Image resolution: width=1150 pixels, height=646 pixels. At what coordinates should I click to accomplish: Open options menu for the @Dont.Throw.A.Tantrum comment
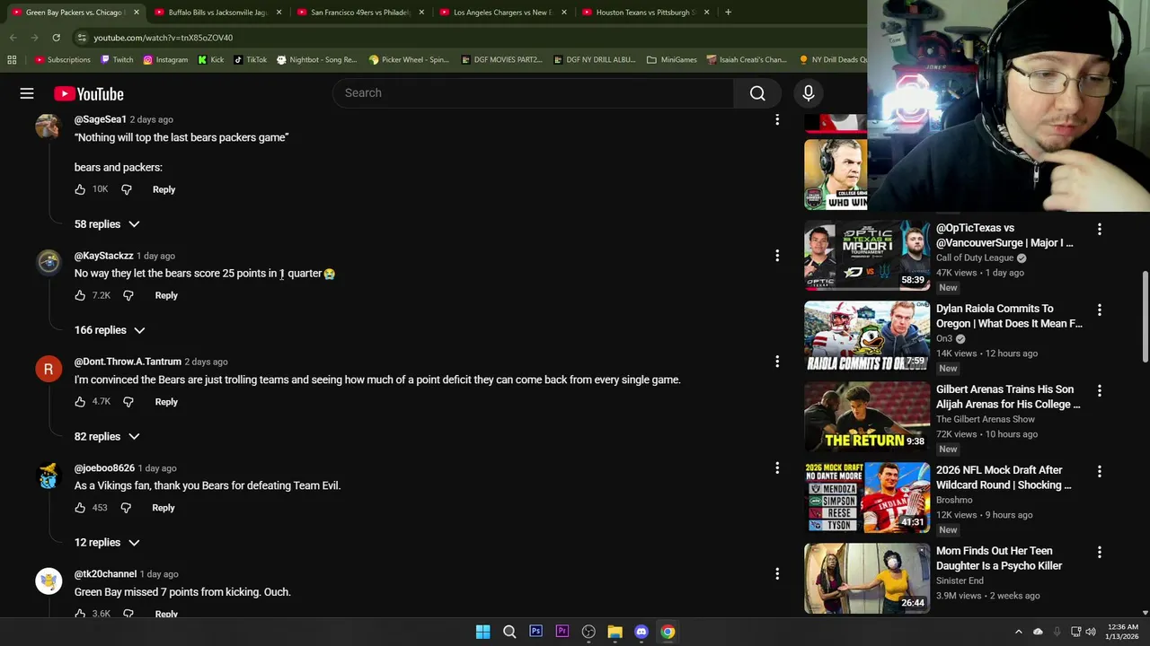click(777, 362)
